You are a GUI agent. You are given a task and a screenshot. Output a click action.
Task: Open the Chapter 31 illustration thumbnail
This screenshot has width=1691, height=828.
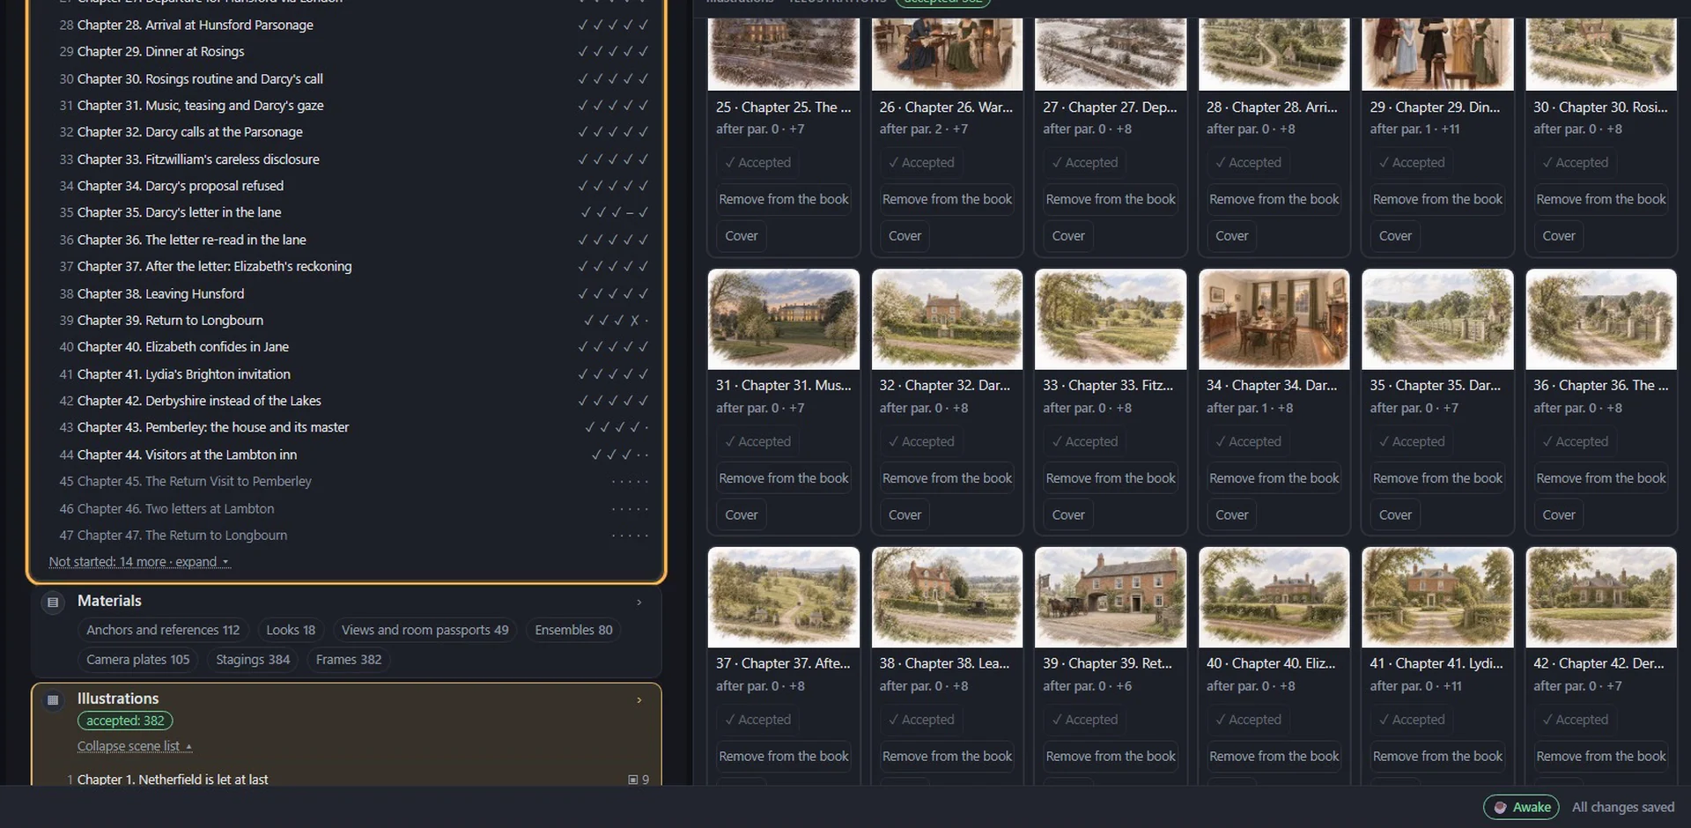784,320
